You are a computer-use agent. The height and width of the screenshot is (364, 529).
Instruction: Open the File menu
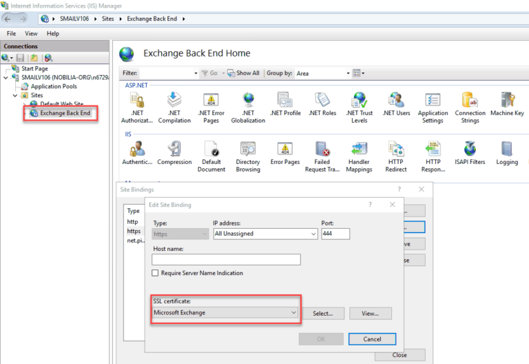[11, 33]
